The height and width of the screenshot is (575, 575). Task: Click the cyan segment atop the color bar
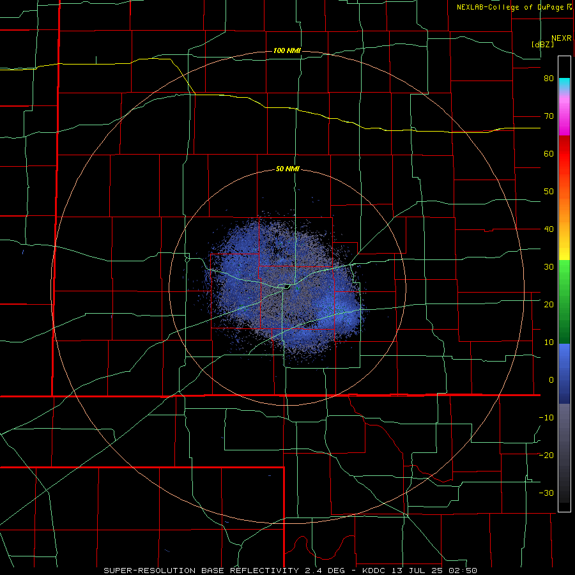coord(564,84)
